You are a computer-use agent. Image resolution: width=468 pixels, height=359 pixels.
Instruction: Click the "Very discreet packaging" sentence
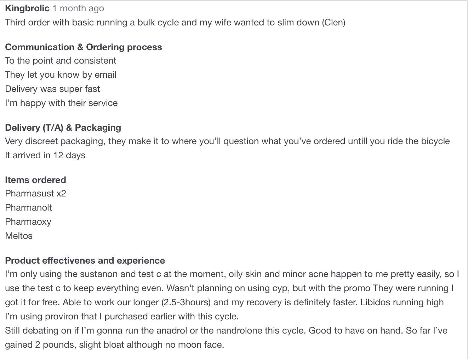point(227,141)
